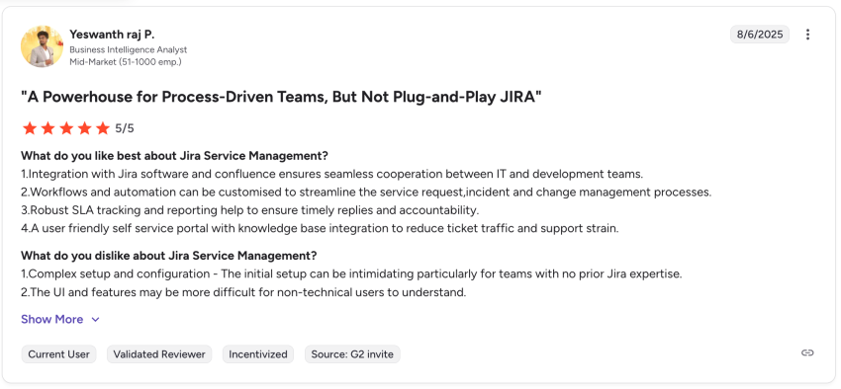Click the Validated Reviewer tag
This screenshot has height=389, width=841.
coord(159,354)
